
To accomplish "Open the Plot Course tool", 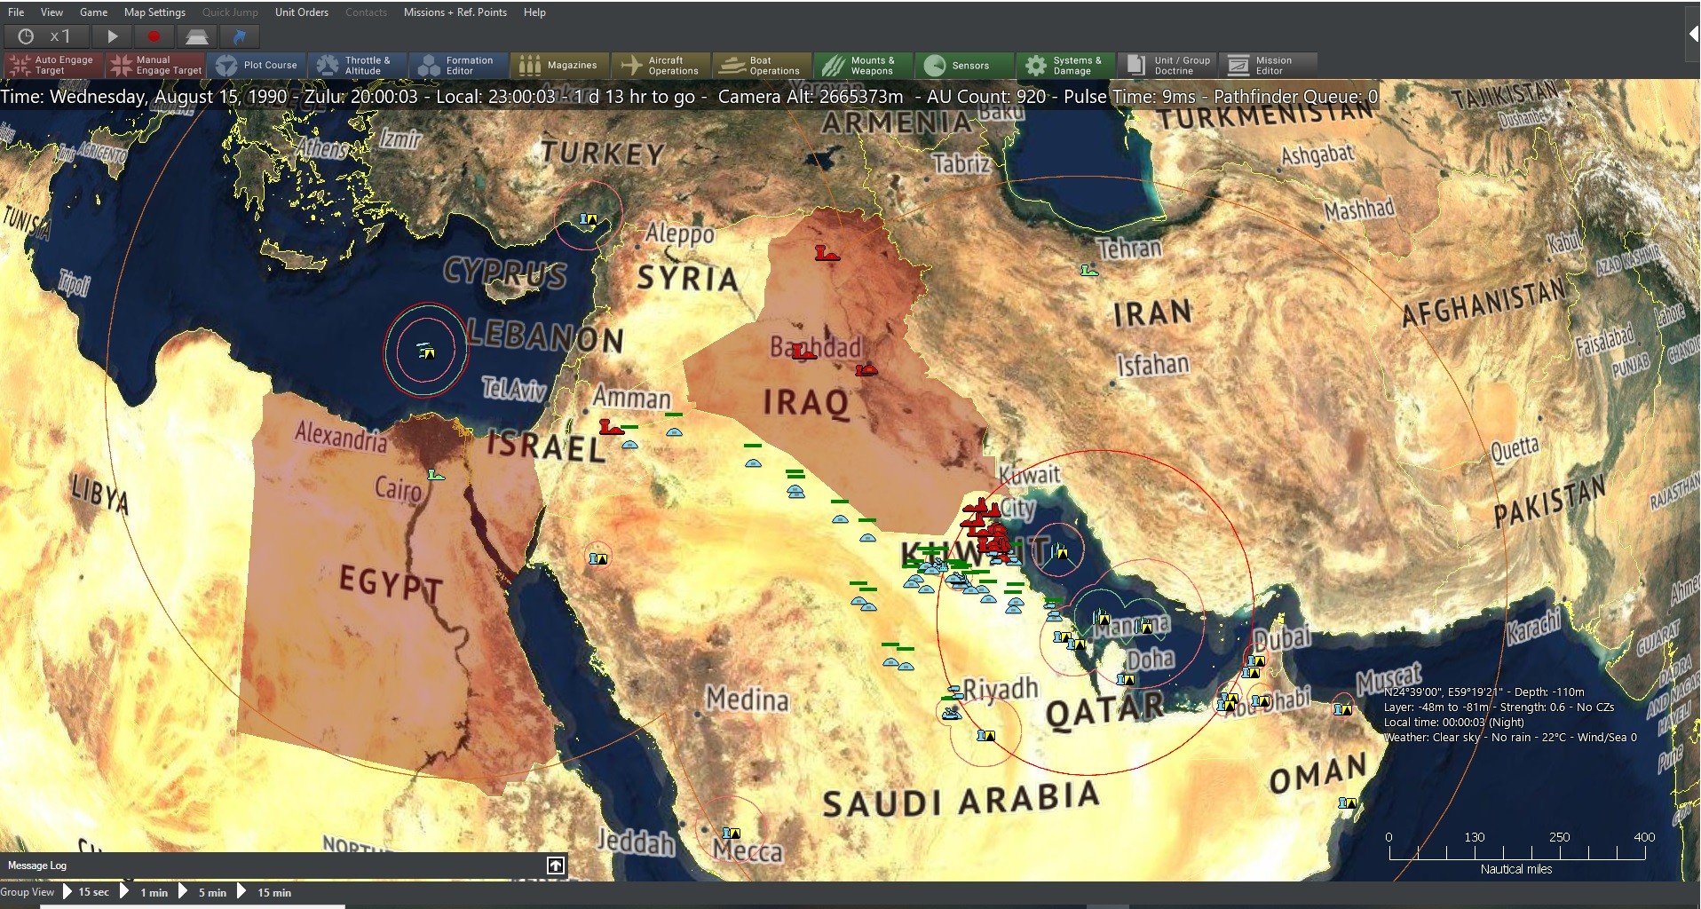I will [x=258, y=64].
